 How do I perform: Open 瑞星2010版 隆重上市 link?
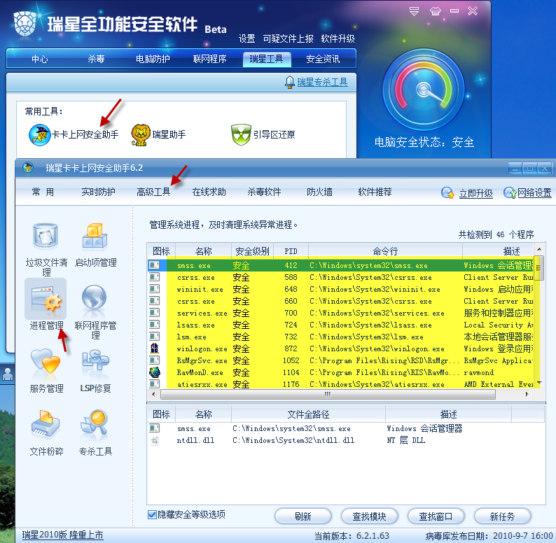click(63, 535)
